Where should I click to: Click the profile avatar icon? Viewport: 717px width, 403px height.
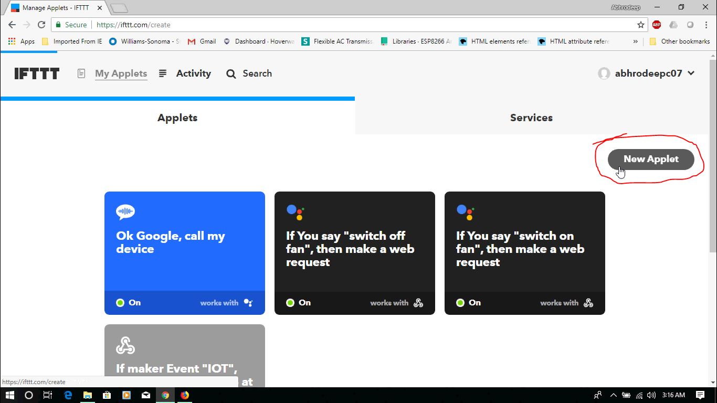(604, 73)
